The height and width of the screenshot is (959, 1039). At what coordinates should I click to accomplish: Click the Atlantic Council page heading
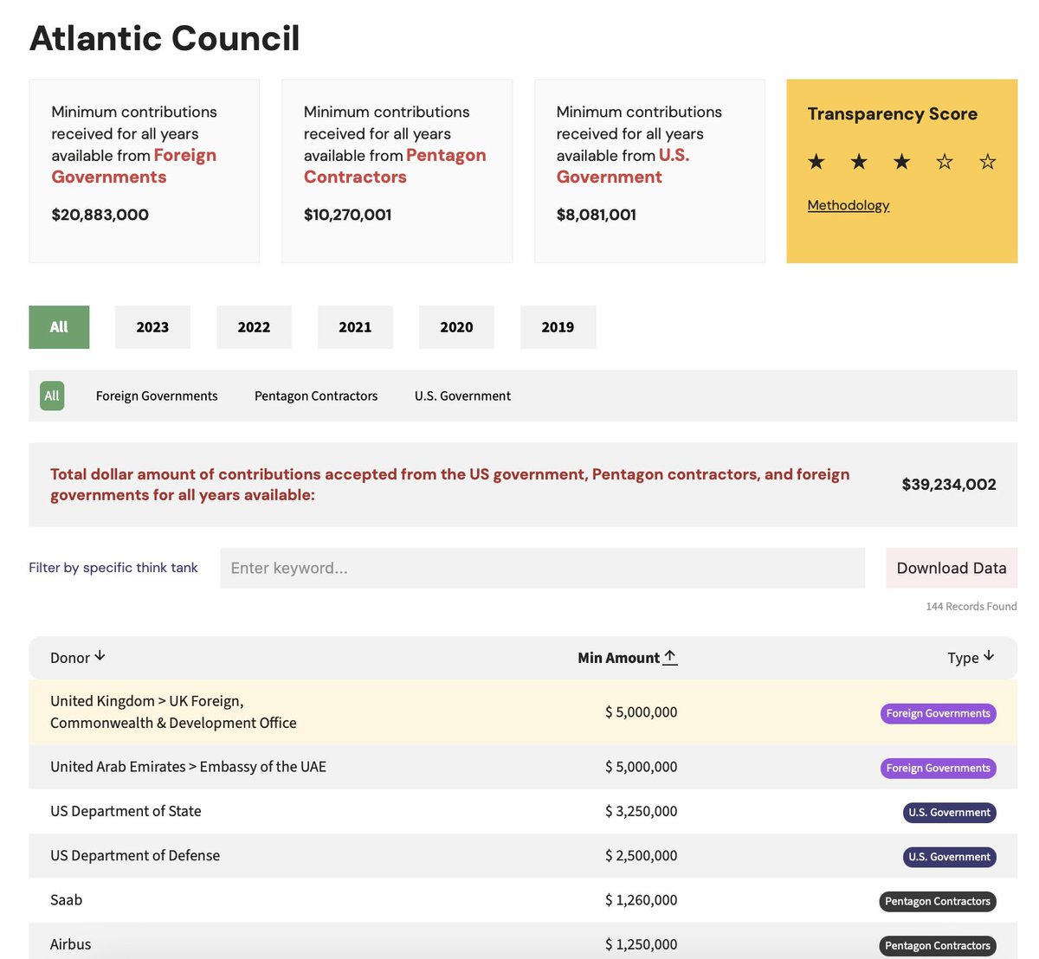(165, 38)
